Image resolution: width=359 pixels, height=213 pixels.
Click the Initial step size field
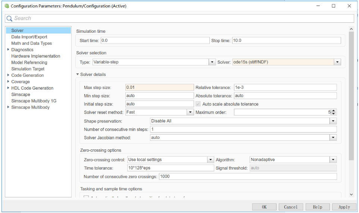(160, 104)
